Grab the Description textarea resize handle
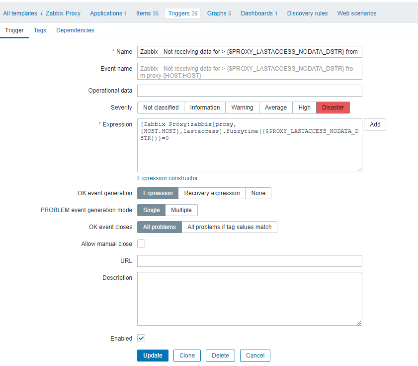The height and width of the screenshot is (366, 418). click(359, 323)
